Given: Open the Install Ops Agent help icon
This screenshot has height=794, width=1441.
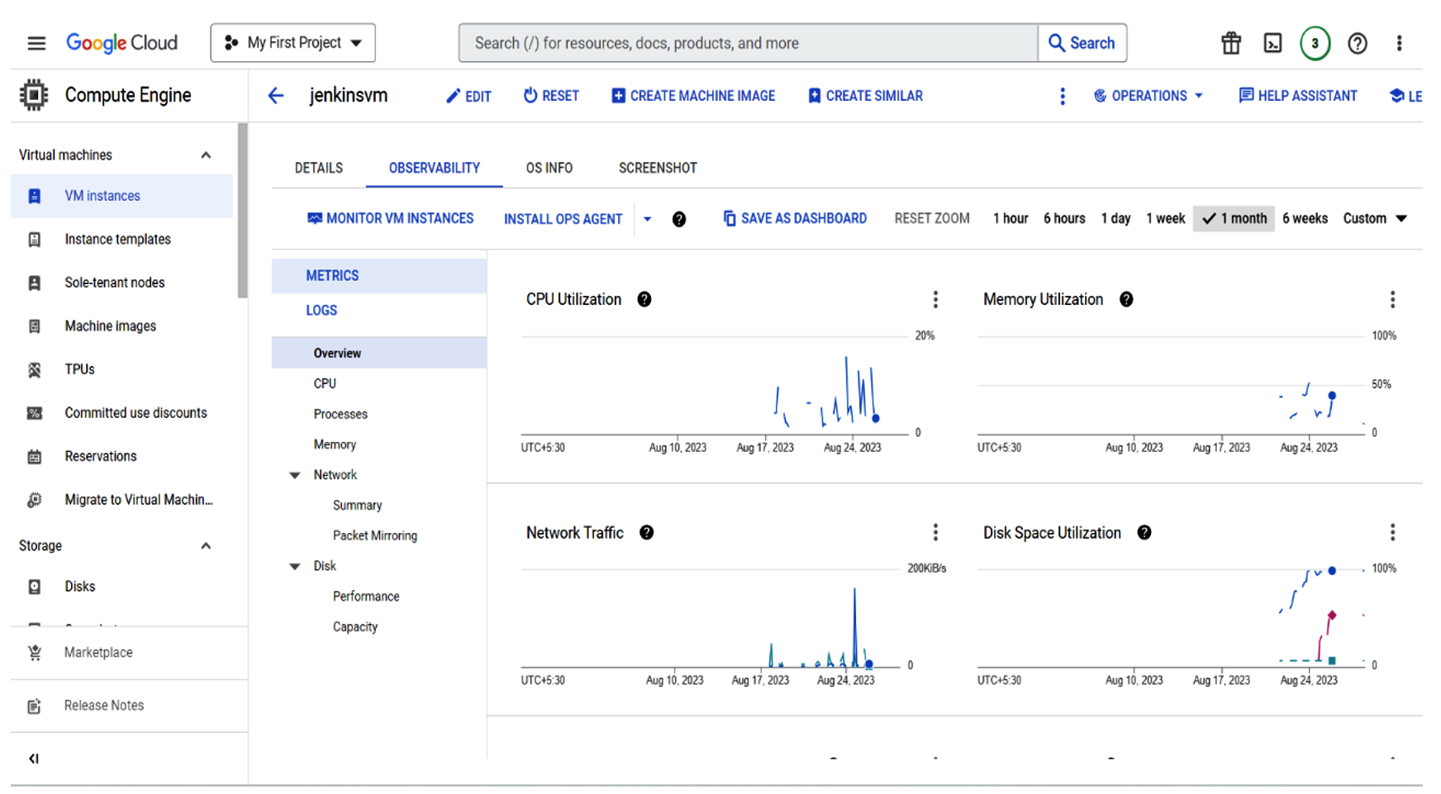Looking at the screenshot, I should (678, 219).
